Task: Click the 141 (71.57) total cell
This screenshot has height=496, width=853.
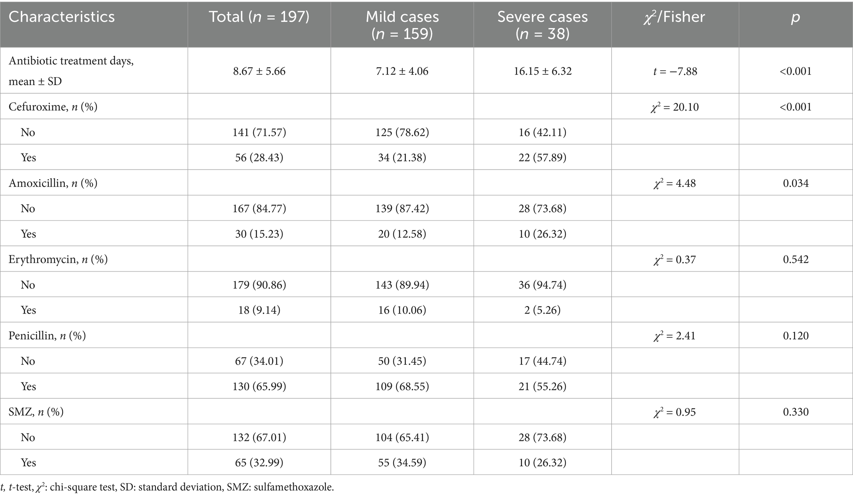Action: pyautogui.click(x=259, y=132)
